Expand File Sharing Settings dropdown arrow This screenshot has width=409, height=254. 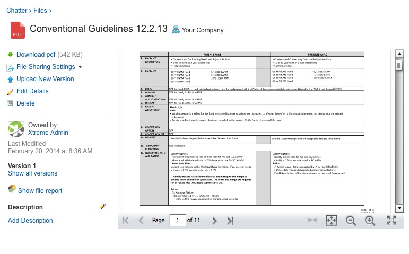80,67
